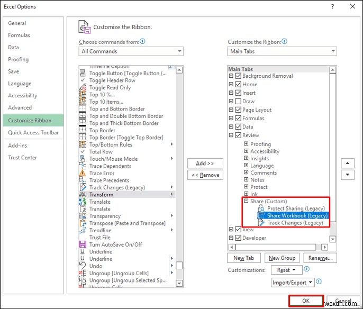Open the Main Tabs dropdown
Viewport: 363px width, 309px height.
point(282,51)
